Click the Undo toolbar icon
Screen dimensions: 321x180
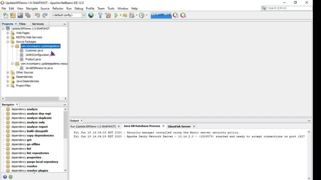coord(37,15)
